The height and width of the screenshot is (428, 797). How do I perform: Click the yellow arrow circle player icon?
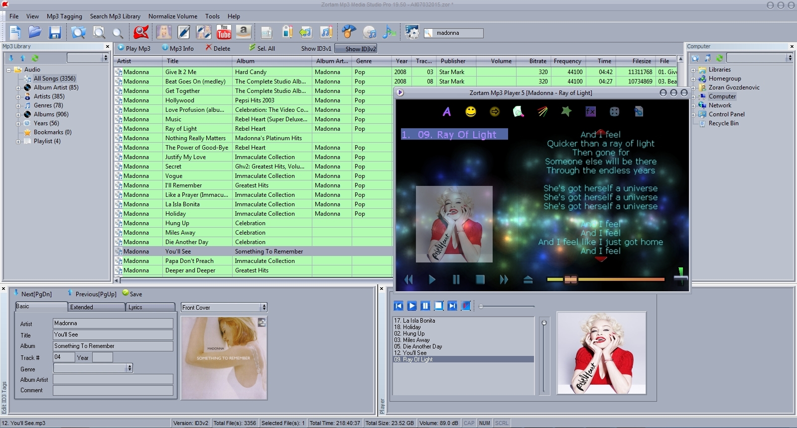(495, 112)
